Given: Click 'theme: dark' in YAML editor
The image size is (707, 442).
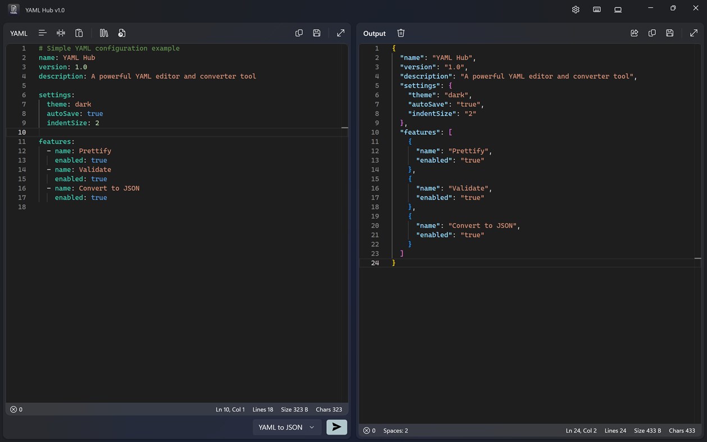Looking at the screenshot, I should [x=69, y=104].
